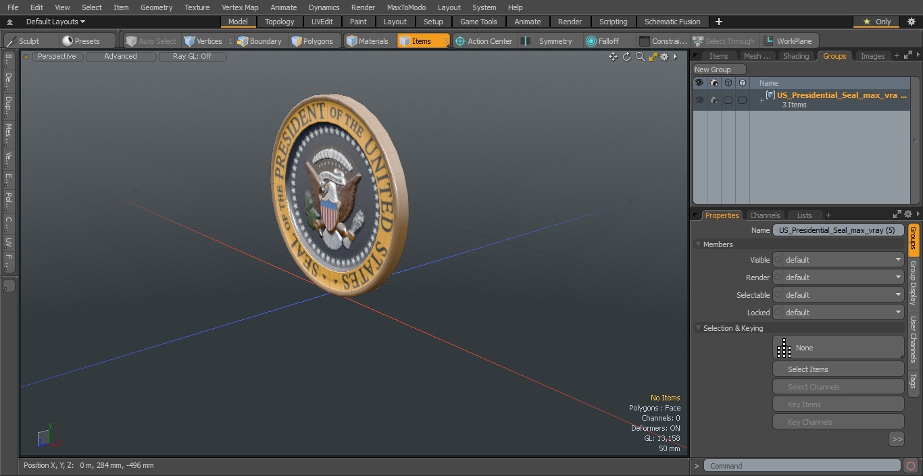Switch to the Channels tab
The width and height of the screenshot is (923, 476).
[x=765, y=215]
